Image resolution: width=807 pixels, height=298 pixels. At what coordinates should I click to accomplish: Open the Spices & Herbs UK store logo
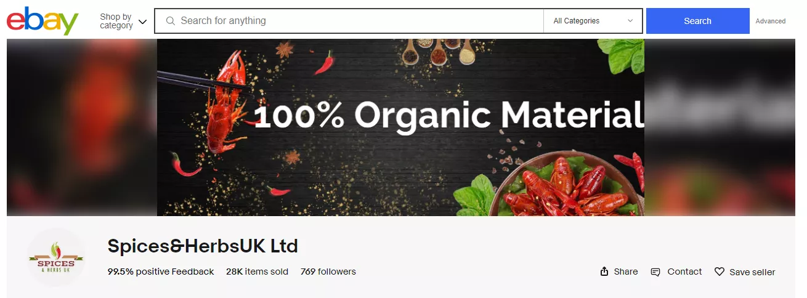(x=56, y=257)
